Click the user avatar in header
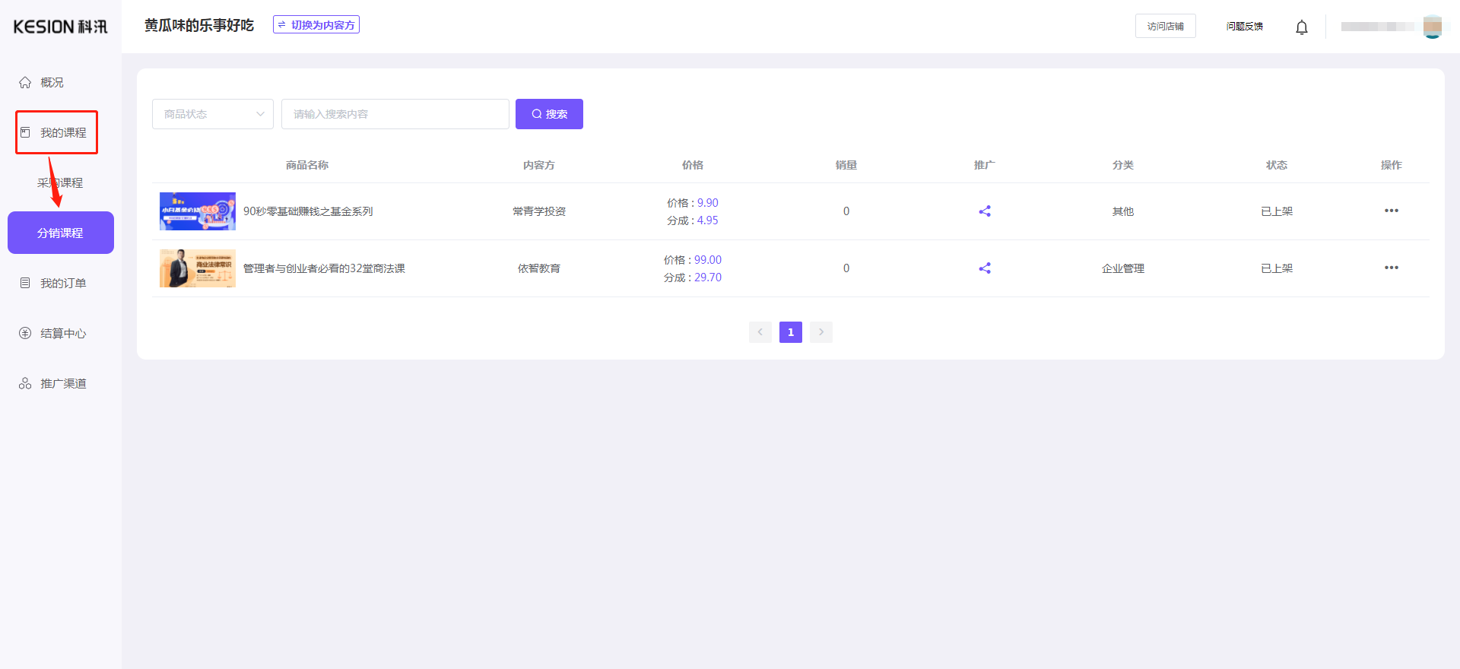This screenshot has height=669, width=1460. coord(1432,27)
